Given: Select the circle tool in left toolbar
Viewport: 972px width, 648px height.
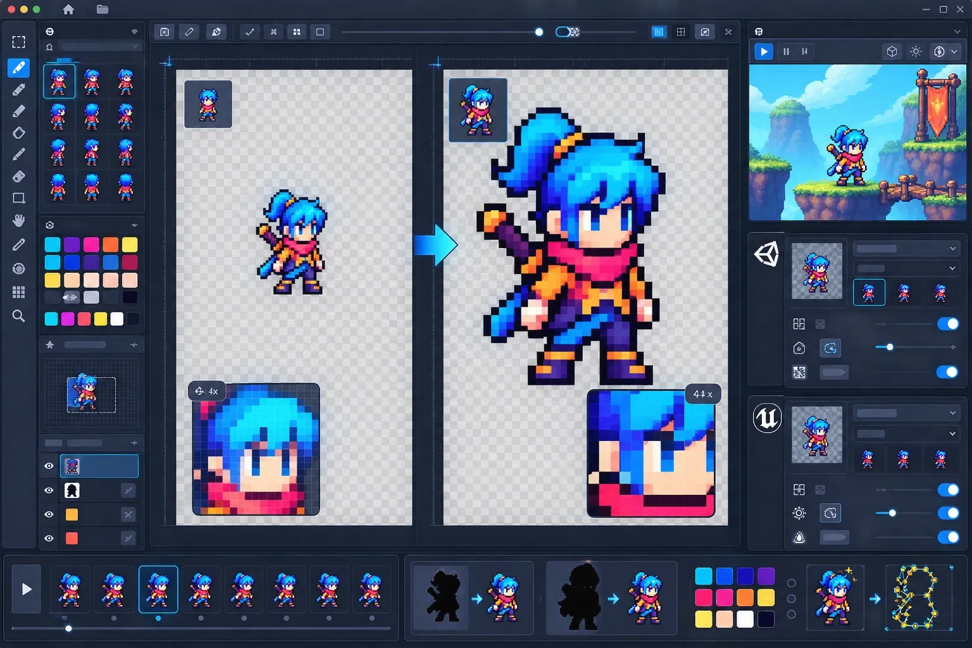Looking at the screenshot, I should (19, 269).
